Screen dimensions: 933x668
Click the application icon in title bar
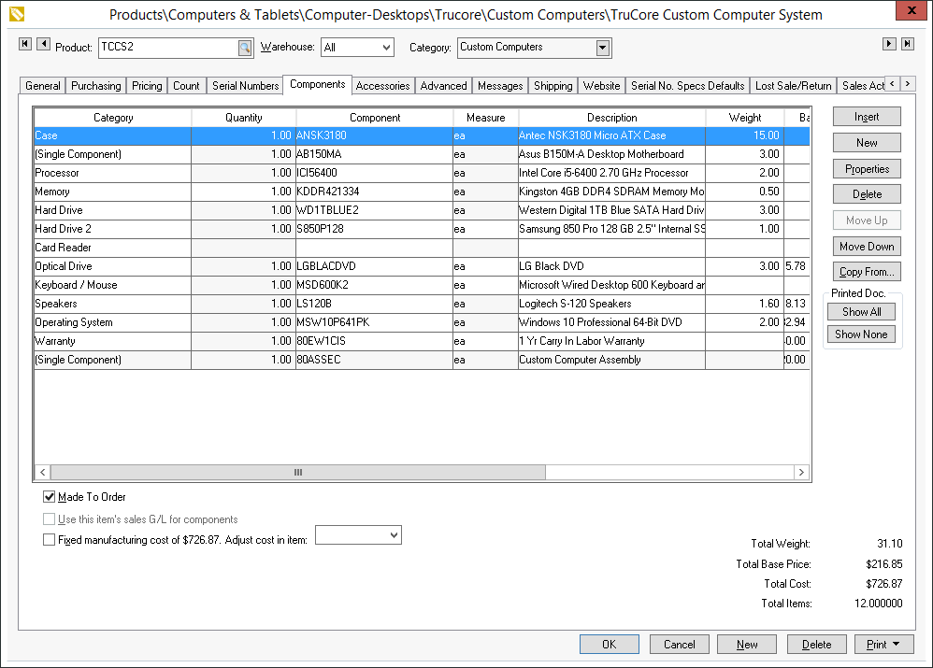[x=15, y=14]
